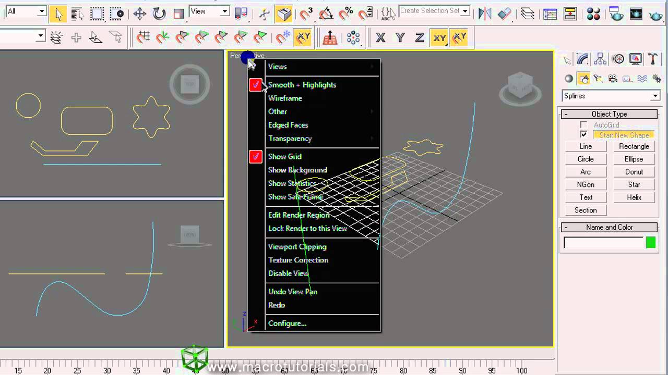
Task: Click Use Pivot Point Center icon
Action: click(241, 14)
